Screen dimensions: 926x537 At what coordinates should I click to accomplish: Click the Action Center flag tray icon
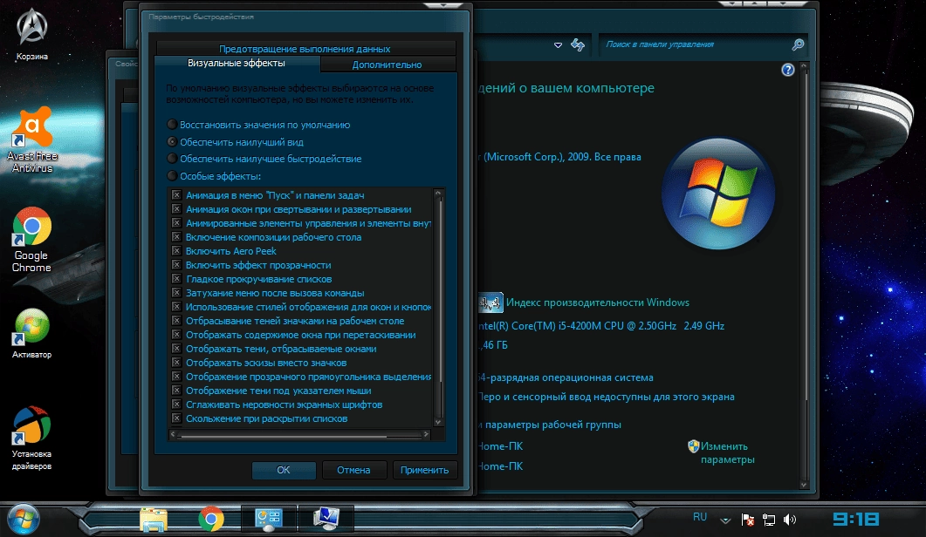tap(748, 520)
